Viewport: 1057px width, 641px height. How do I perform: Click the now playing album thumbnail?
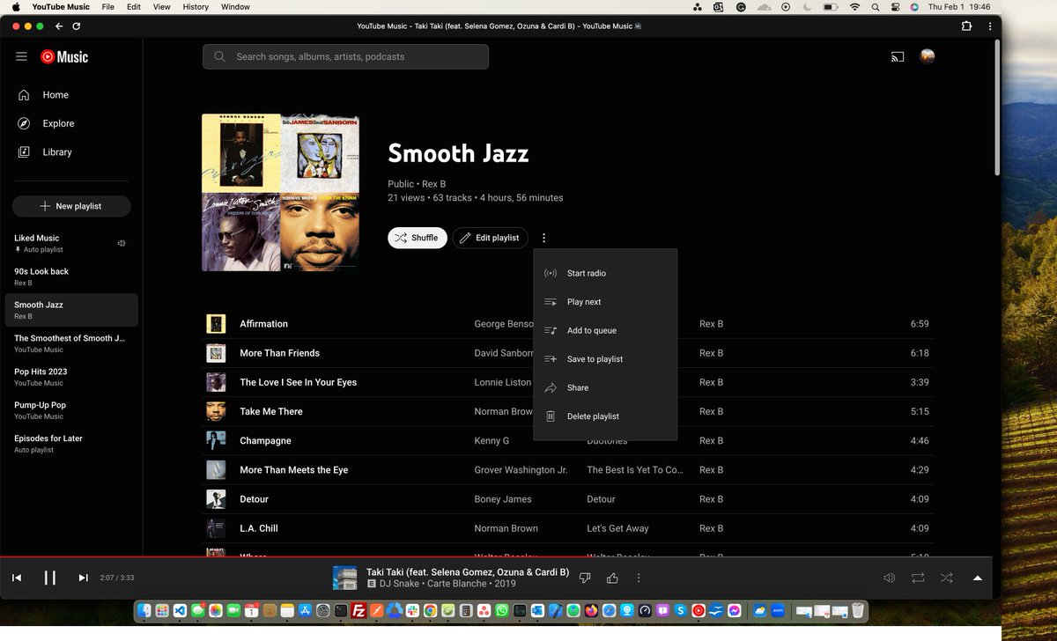click(344, 578)
